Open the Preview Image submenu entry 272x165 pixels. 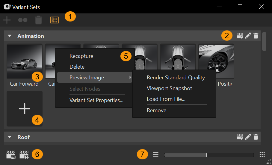point(95,78)
